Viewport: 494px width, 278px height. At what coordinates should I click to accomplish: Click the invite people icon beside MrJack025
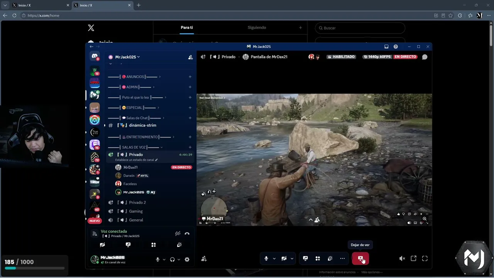[190, 57]
